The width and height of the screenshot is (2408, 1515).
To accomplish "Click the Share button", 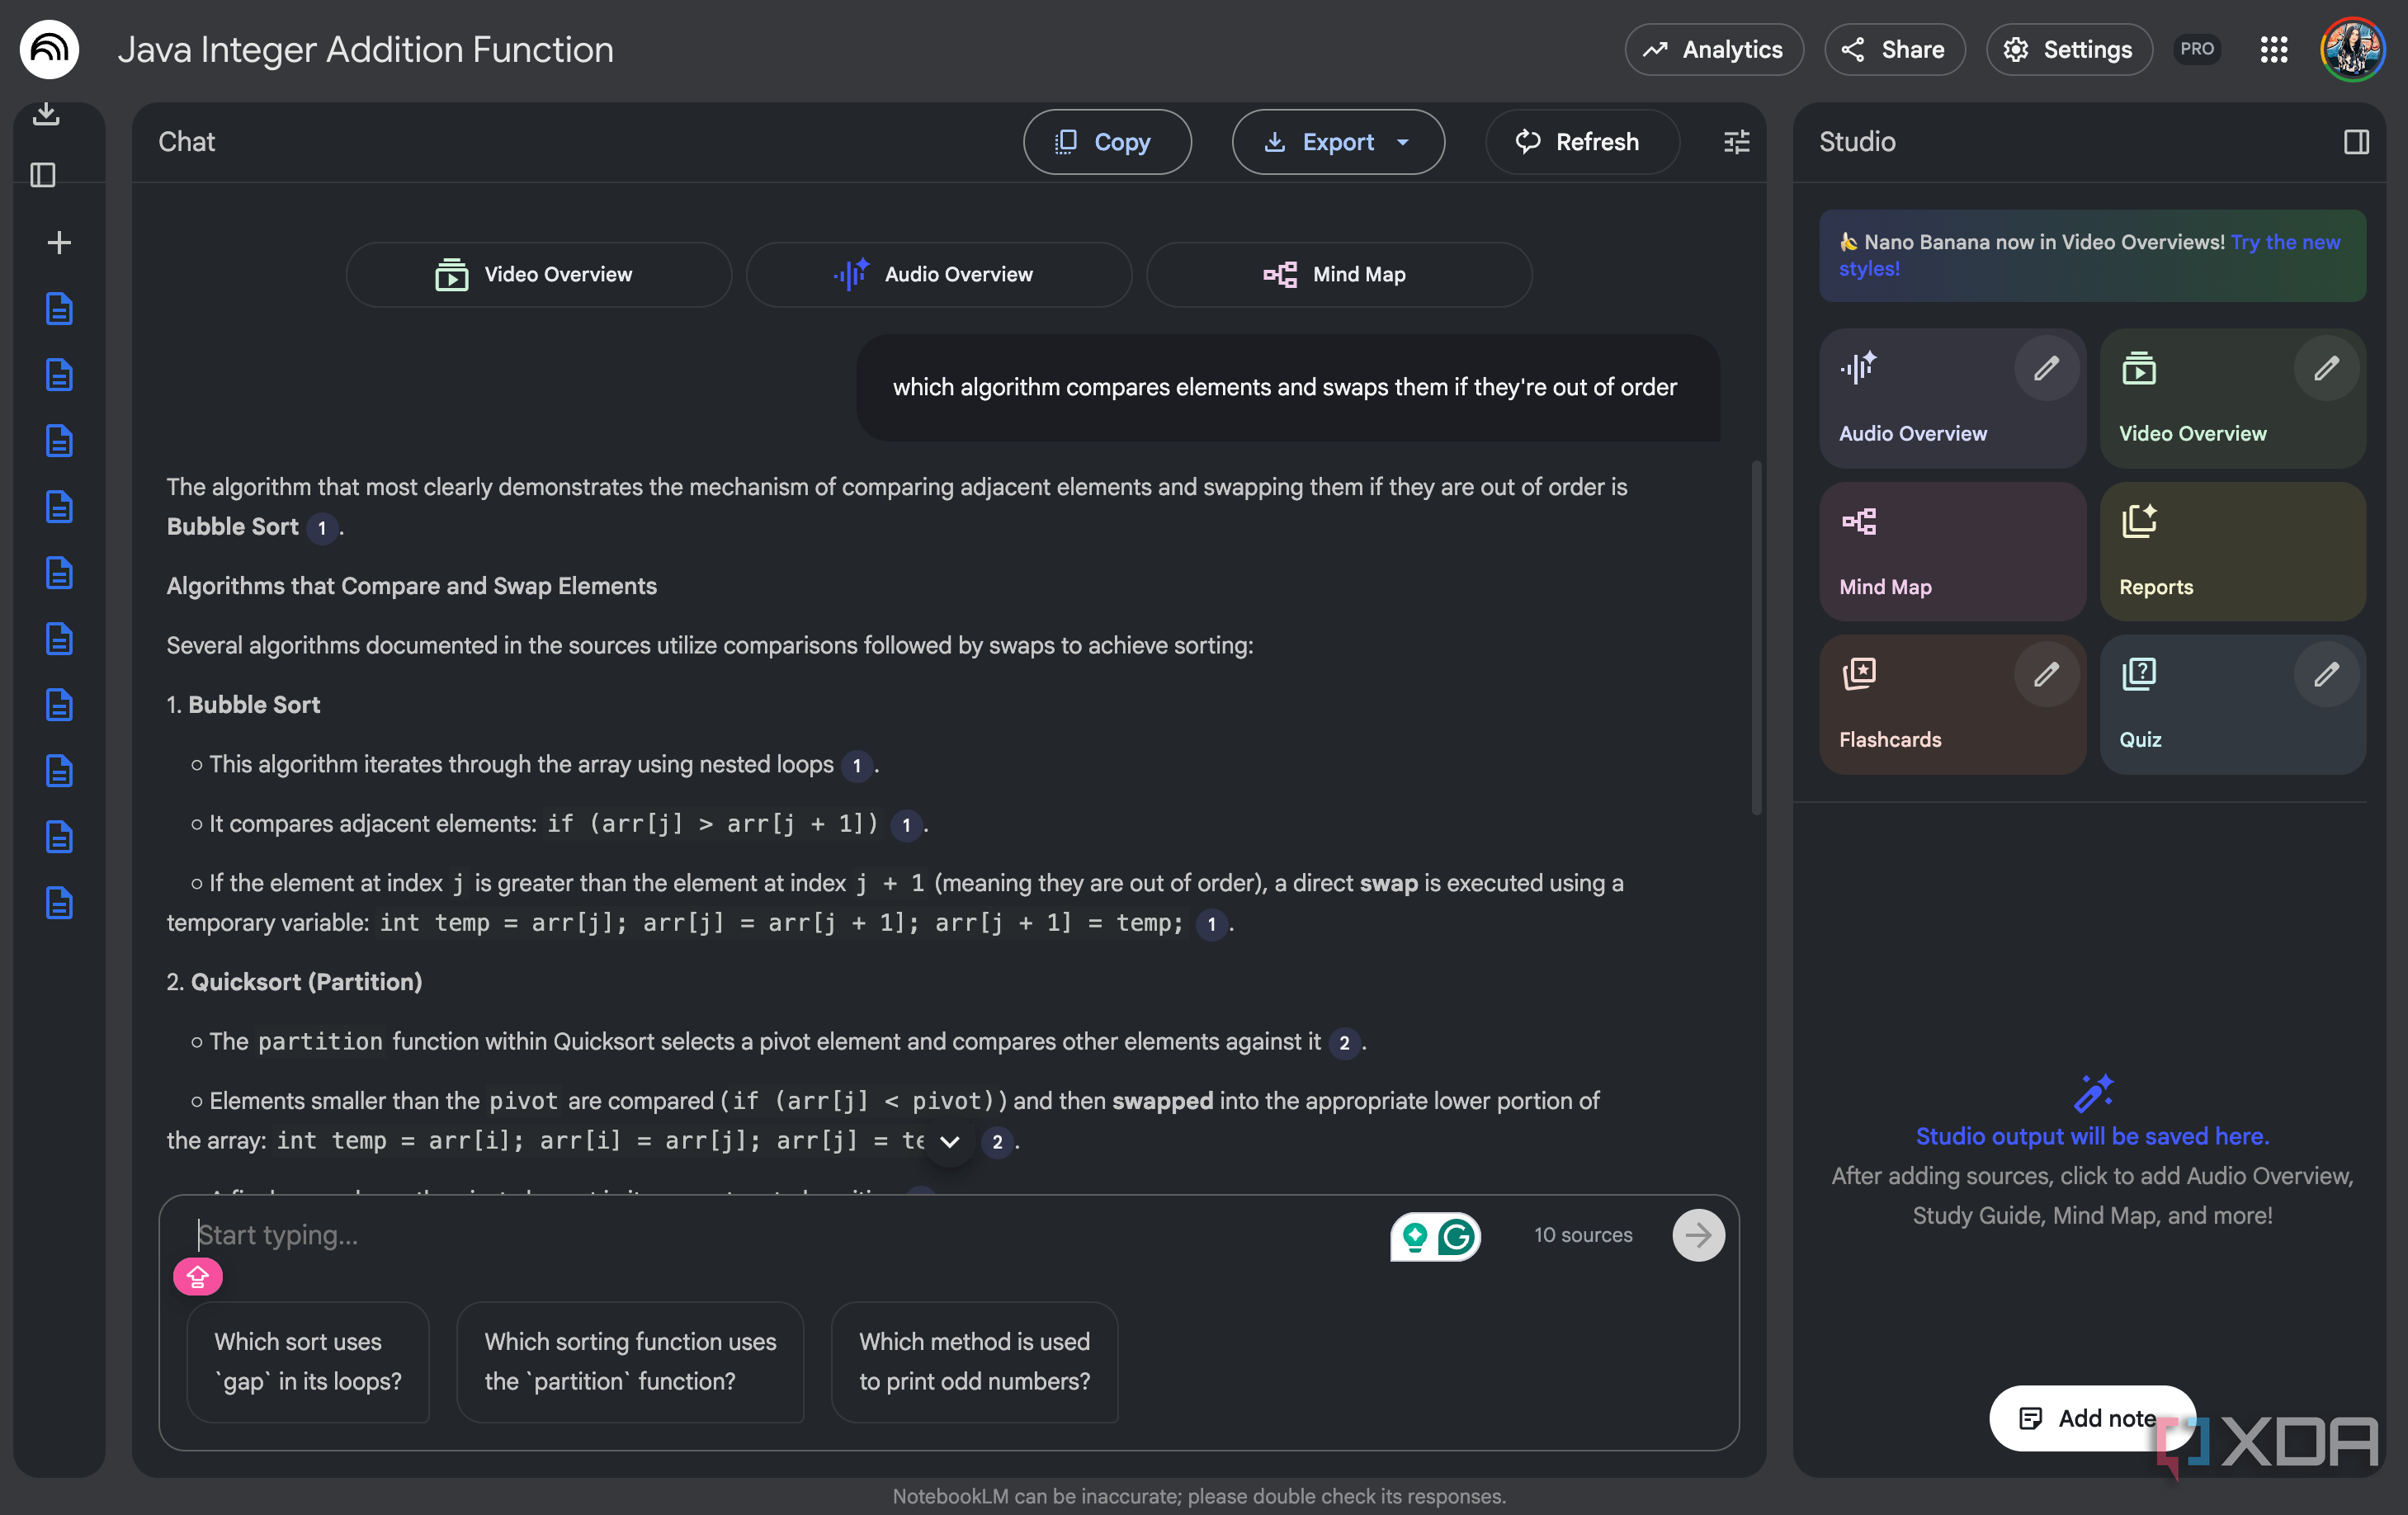I will point(1894,49).
